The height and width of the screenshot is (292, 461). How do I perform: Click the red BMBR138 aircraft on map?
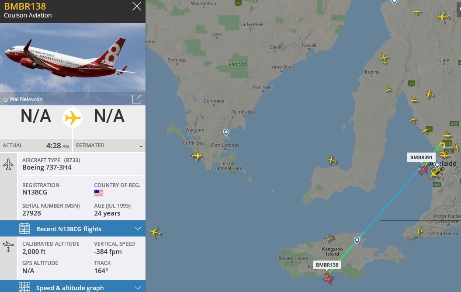(328, 278)
